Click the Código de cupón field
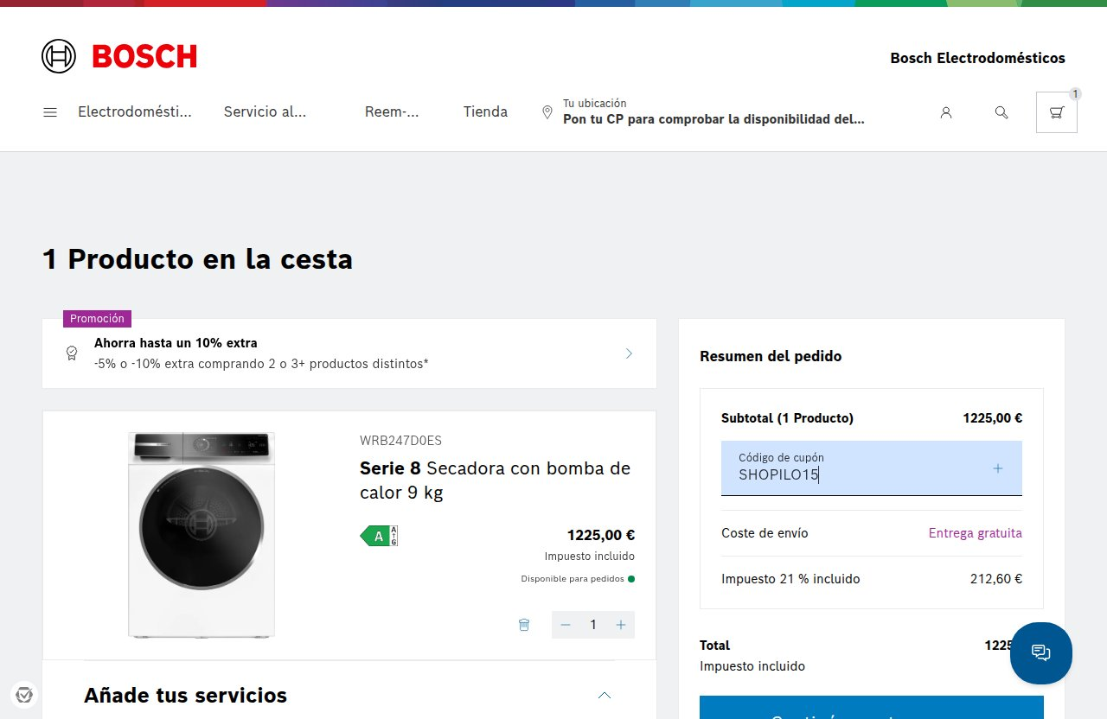 coord(872,468)
